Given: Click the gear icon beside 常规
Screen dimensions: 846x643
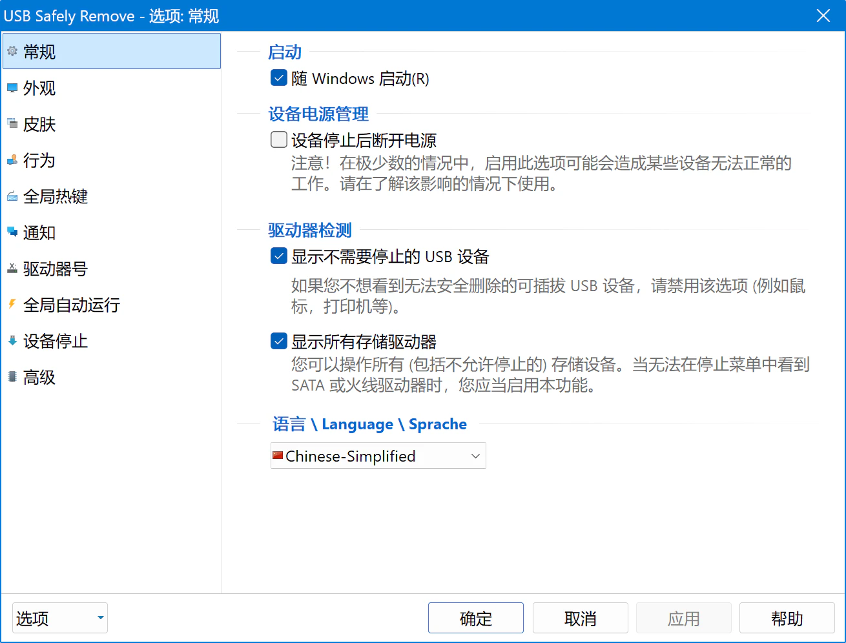Looking at the screenshot, I should (x=12, y=51).
